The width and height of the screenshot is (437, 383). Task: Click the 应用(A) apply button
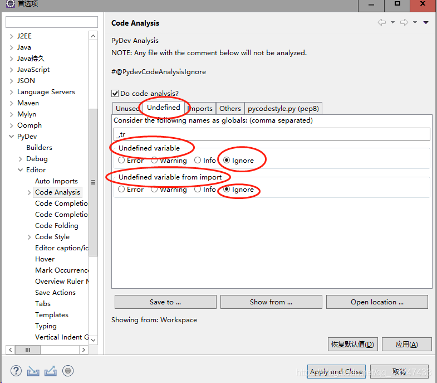(x=406, y=344)
